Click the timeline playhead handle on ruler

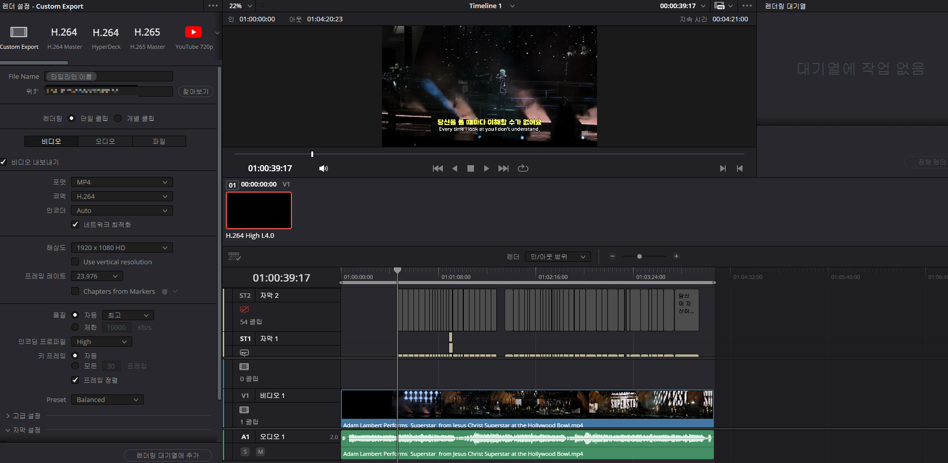pyautogui.click(x=397, y=270)
